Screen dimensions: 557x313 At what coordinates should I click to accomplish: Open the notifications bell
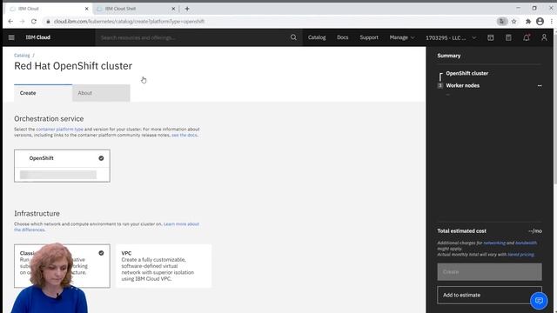(527, 37)
